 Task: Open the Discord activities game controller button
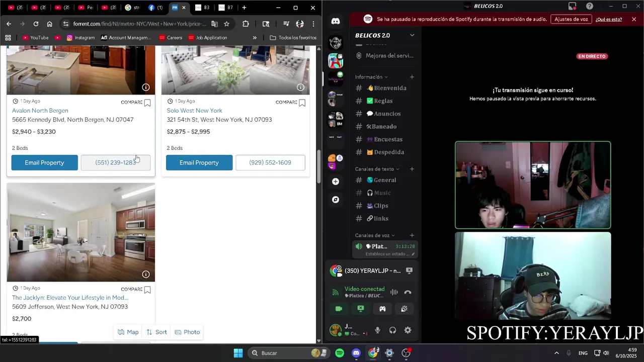(x=382, y=309)
